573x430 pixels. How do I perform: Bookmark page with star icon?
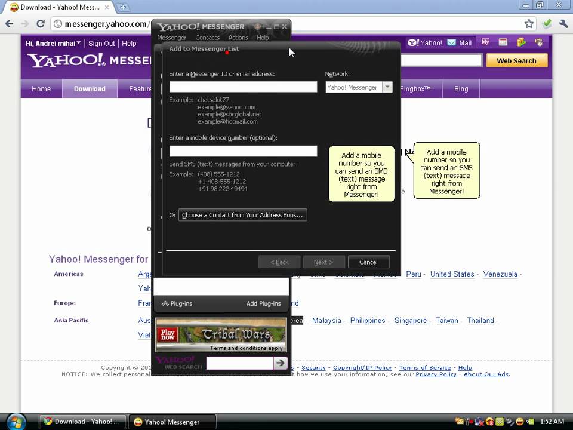(x=528, y=24)
